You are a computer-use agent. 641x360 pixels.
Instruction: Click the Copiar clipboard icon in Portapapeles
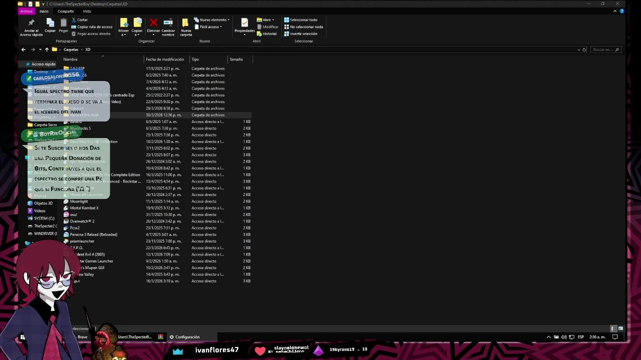tap(50, 22)
